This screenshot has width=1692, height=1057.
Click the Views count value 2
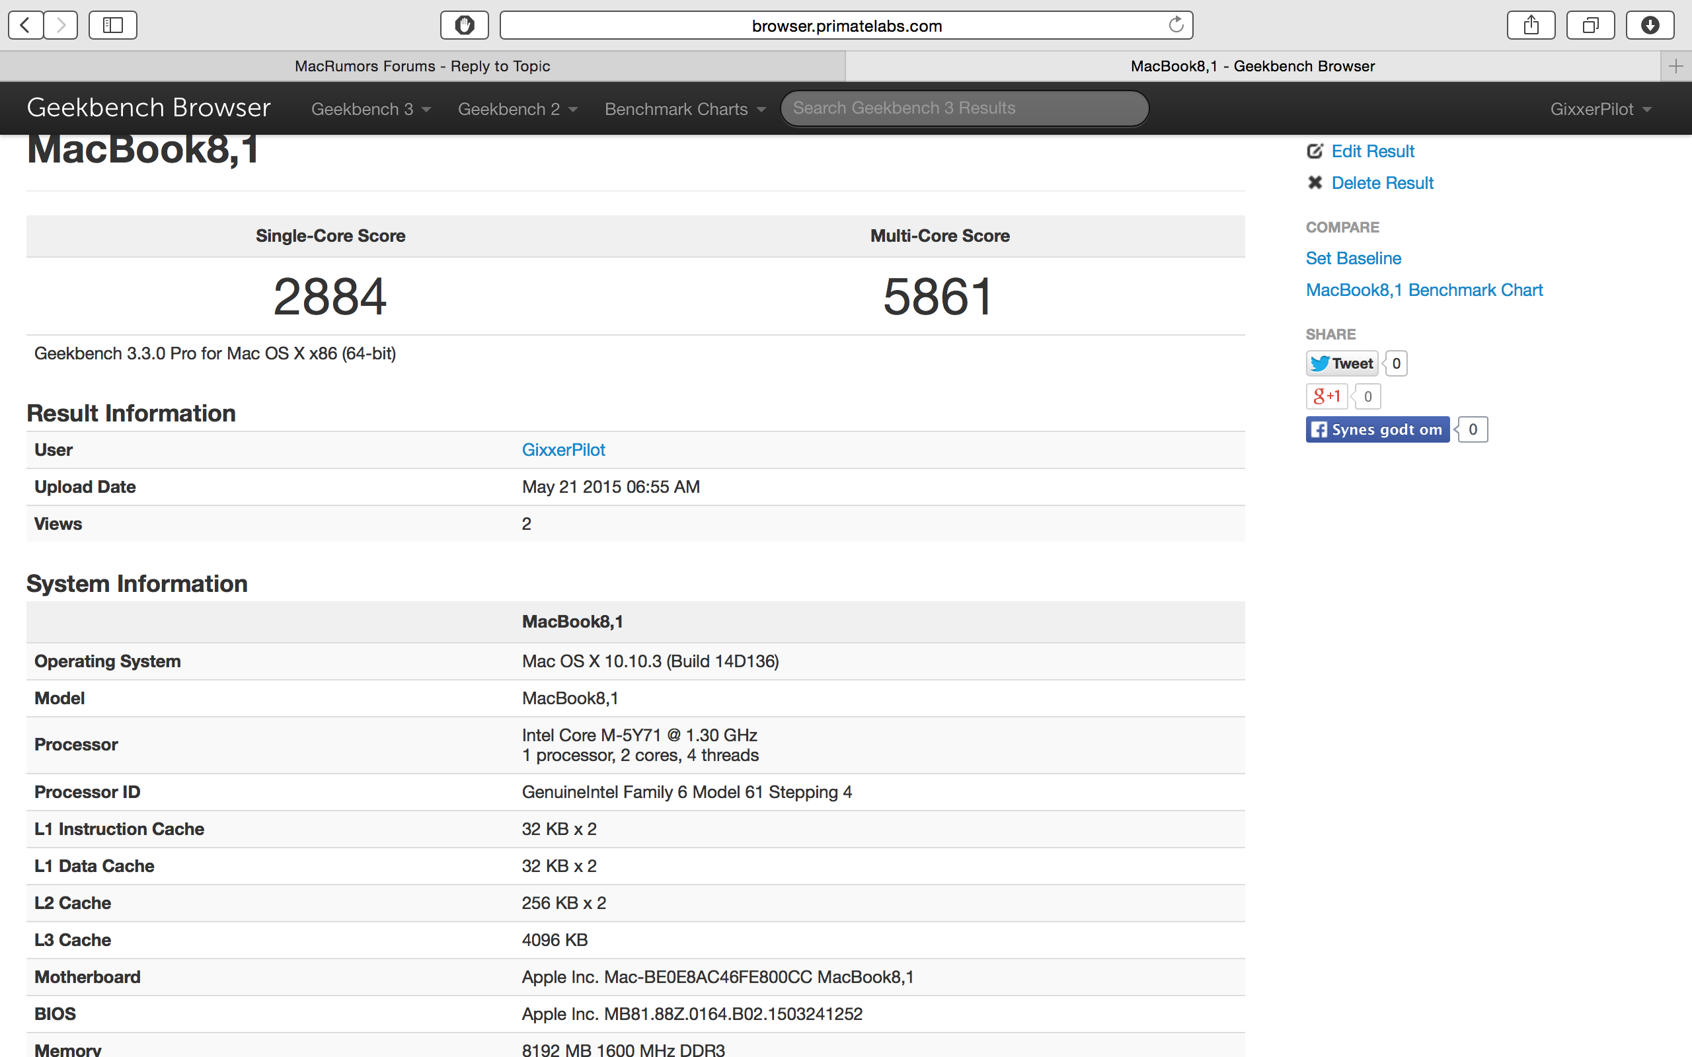click(x=527, y=524)
